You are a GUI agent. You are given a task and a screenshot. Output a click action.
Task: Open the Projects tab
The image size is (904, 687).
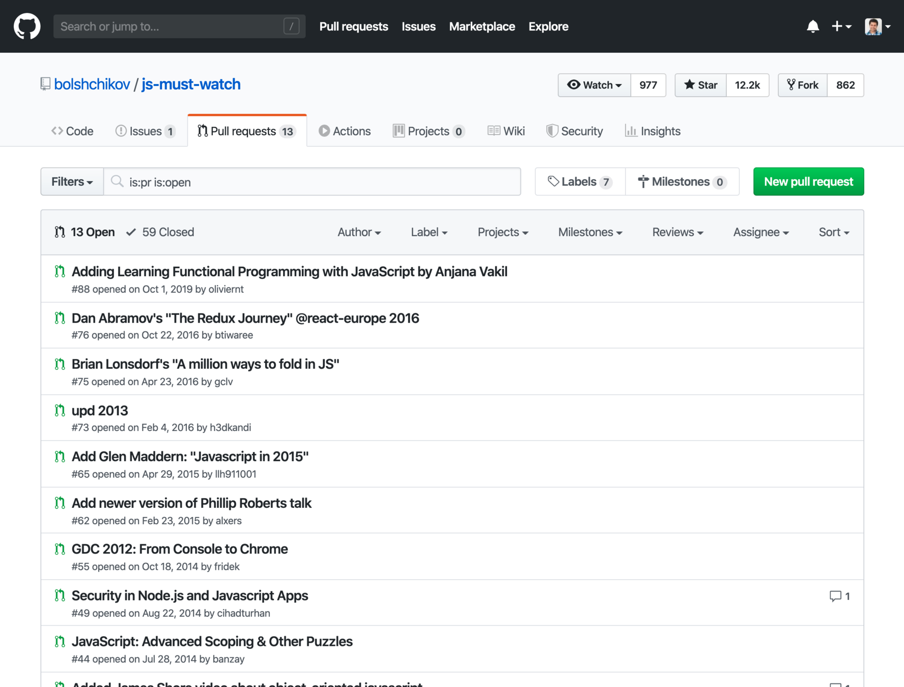pyautogui.click(x=429, y=131)
